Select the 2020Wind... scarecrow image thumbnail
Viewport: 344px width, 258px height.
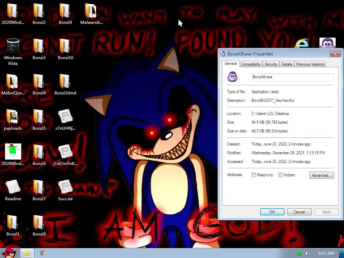tap(13, 152)
